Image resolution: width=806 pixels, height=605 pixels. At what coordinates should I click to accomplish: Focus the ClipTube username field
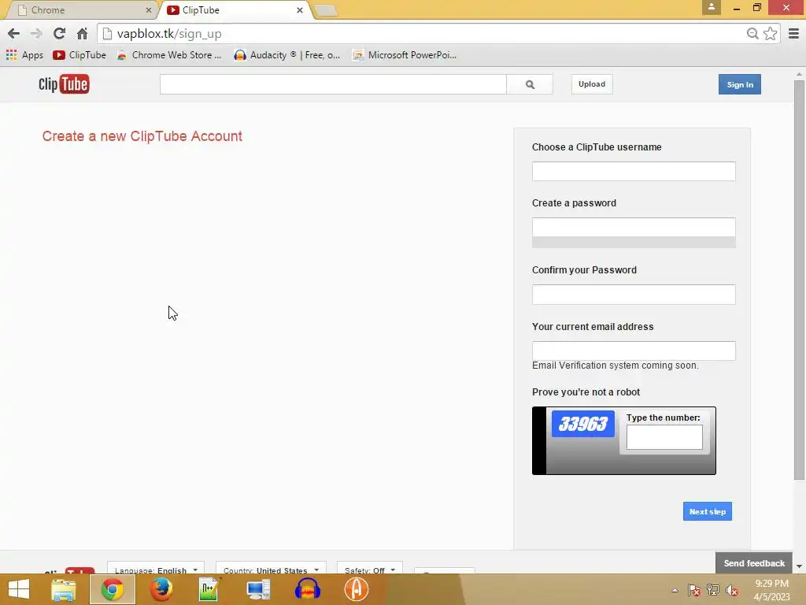point(634,171)
